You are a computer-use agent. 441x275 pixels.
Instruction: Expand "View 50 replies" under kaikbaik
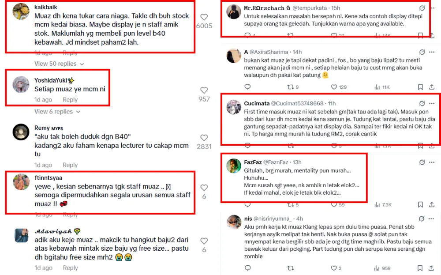click(x=59, y=64)
